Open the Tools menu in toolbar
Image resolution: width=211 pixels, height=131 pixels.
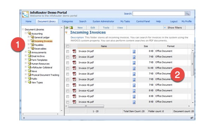[x=106, y=28]
